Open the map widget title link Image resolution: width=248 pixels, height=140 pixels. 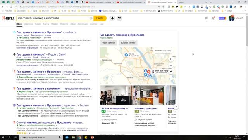[x=122, y=35]
